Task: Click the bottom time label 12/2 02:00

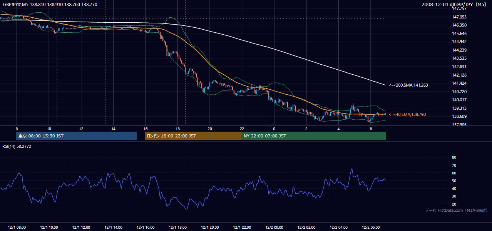Action: coord(306,228)
